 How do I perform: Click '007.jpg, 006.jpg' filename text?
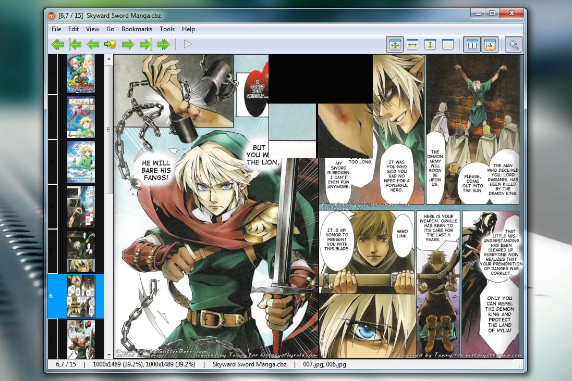point(325,364)
